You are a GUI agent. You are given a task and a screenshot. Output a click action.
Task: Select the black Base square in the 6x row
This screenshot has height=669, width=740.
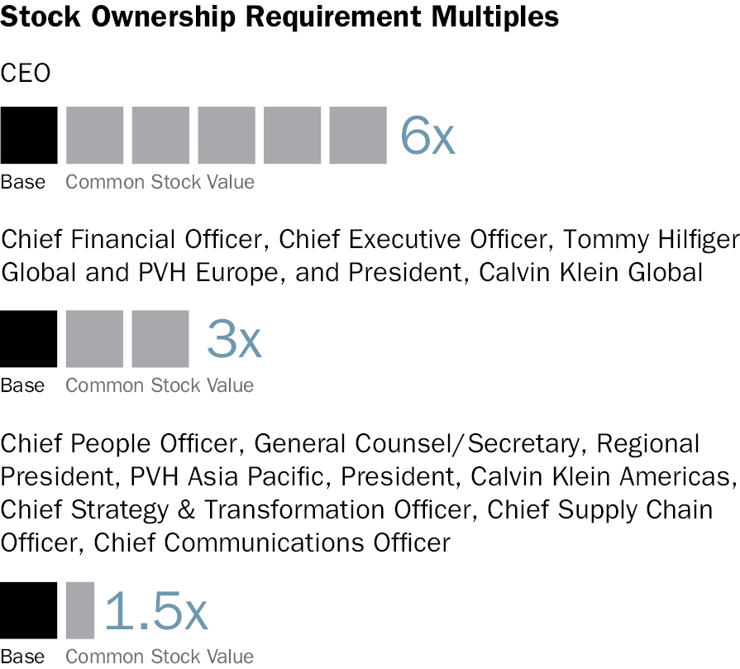coord(29,135)
